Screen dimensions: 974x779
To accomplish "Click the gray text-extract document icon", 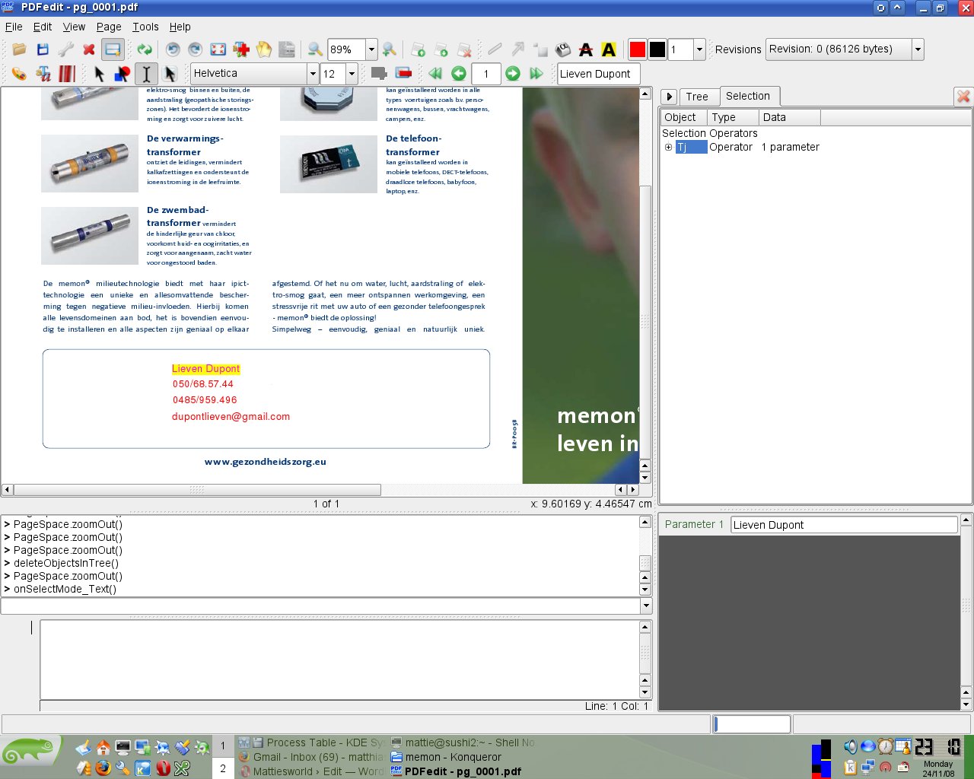I will tap(287, 49).
